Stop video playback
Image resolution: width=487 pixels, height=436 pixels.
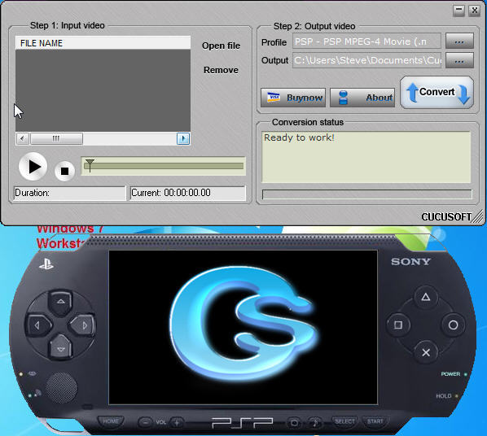(x=64, y=171)
